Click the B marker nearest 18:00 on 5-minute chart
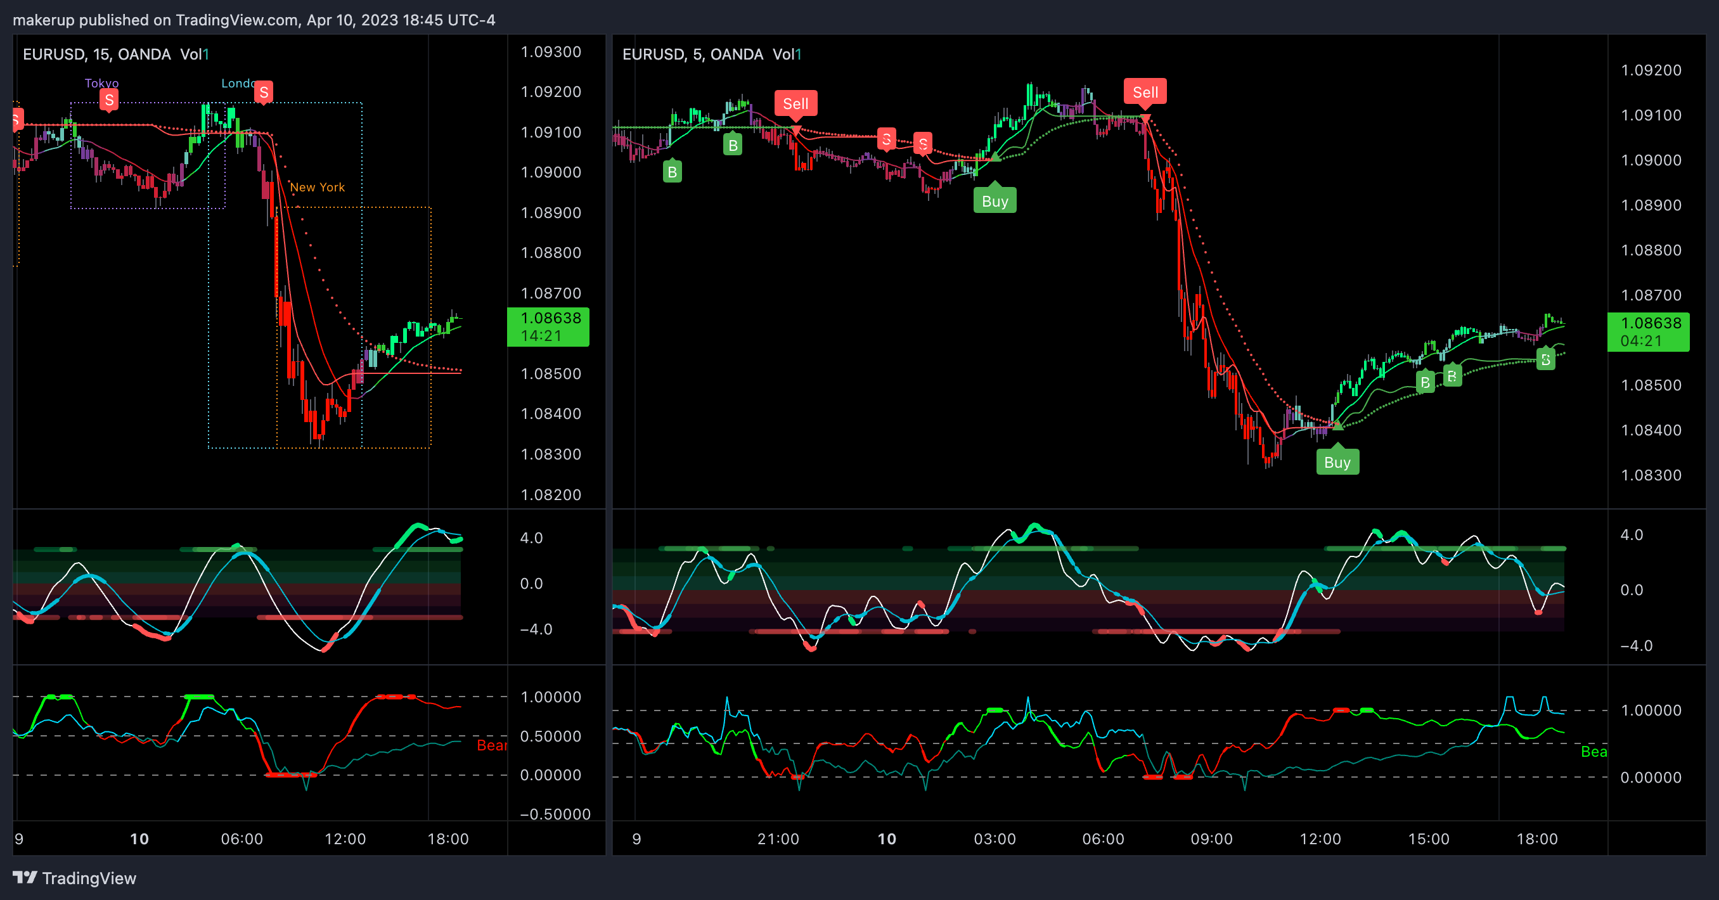Viewport: 1719px width, 900px height. click(x=1545, y=359)
